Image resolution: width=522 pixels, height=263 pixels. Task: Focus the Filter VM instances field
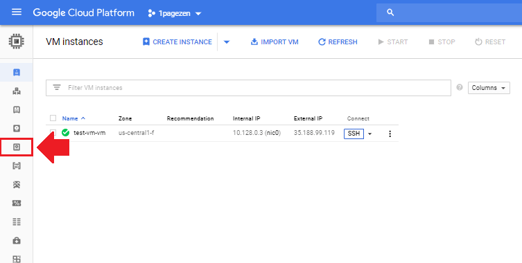pyautogui.click(x=248, y=88)
